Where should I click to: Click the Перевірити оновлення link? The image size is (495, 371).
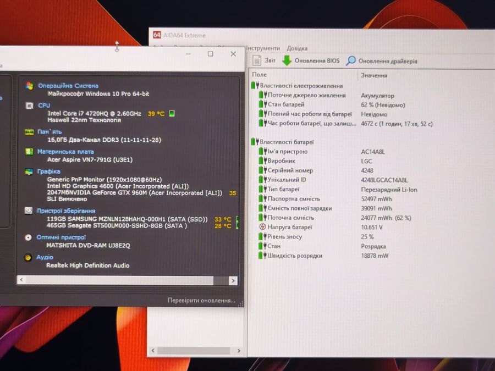[201, 300]
